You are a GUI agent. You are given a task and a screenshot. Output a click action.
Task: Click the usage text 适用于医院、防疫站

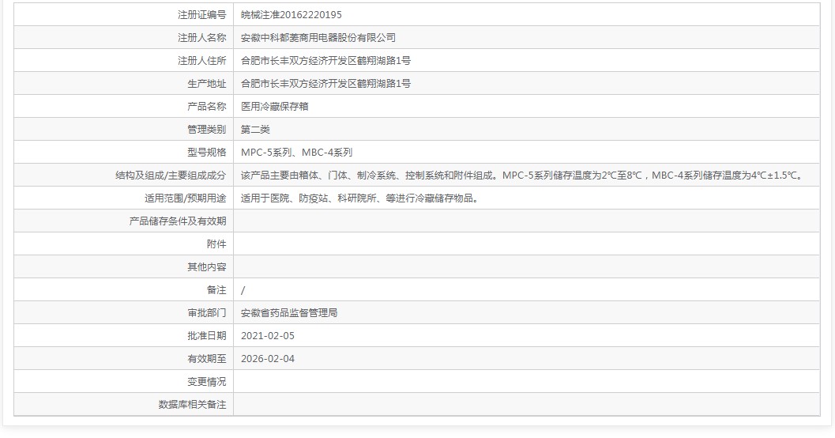360,198
